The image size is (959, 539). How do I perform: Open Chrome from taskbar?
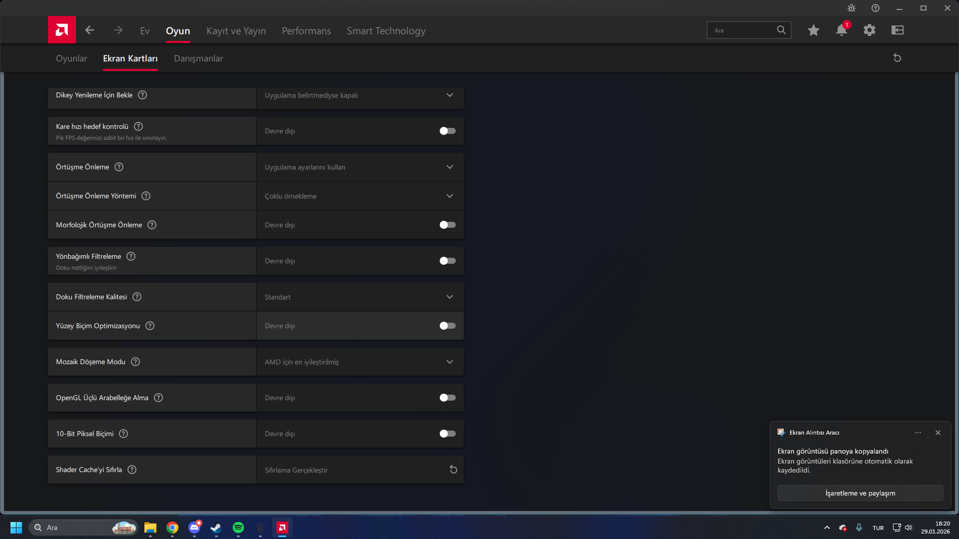click(x=172, y=528)
